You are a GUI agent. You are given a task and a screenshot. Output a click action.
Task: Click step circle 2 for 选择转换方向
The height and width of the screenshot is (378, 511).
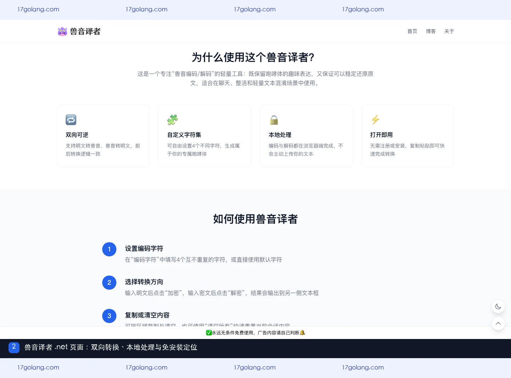pyautogui.click(x=109, y=283)
